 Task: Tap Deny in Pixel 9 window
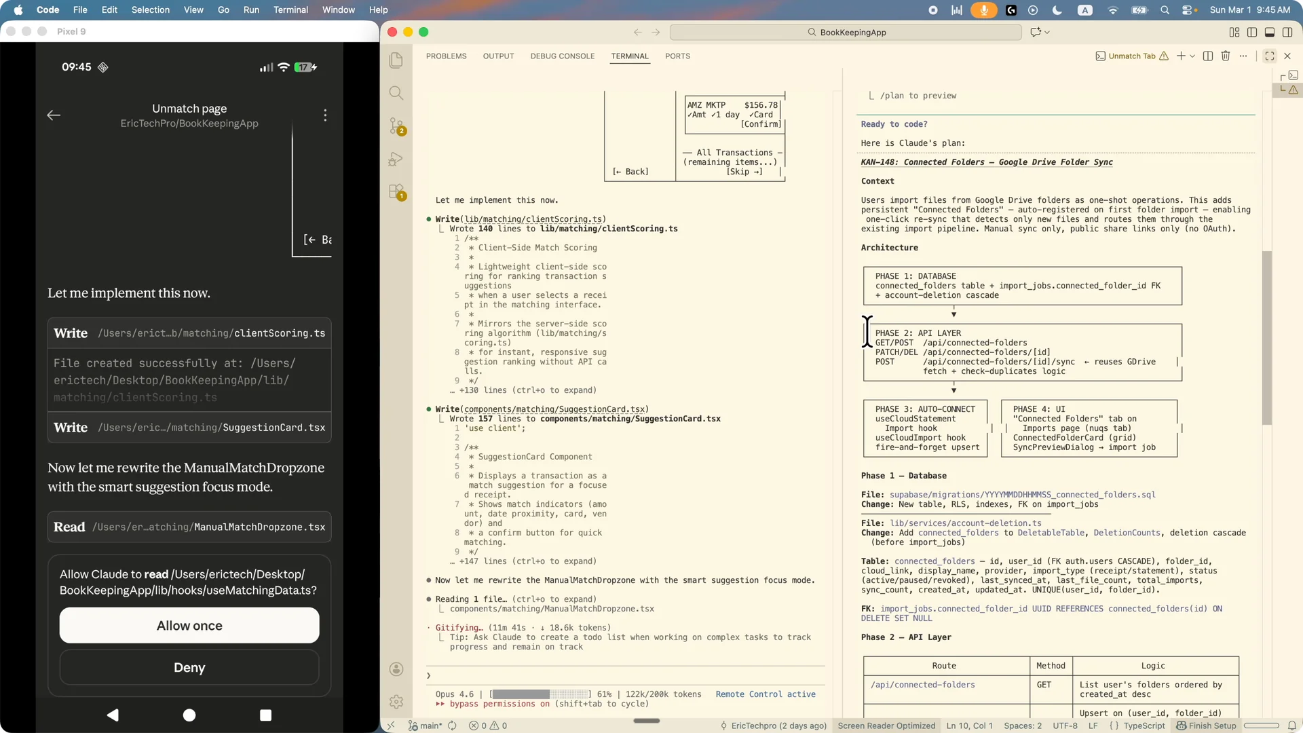tap(189, 667)
